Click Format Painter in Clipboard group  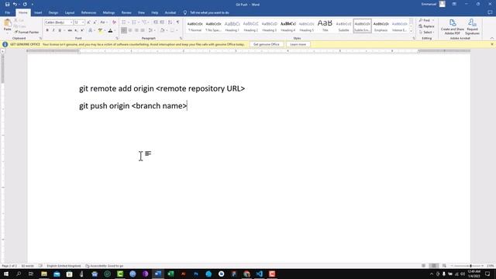tap(26, 33)
